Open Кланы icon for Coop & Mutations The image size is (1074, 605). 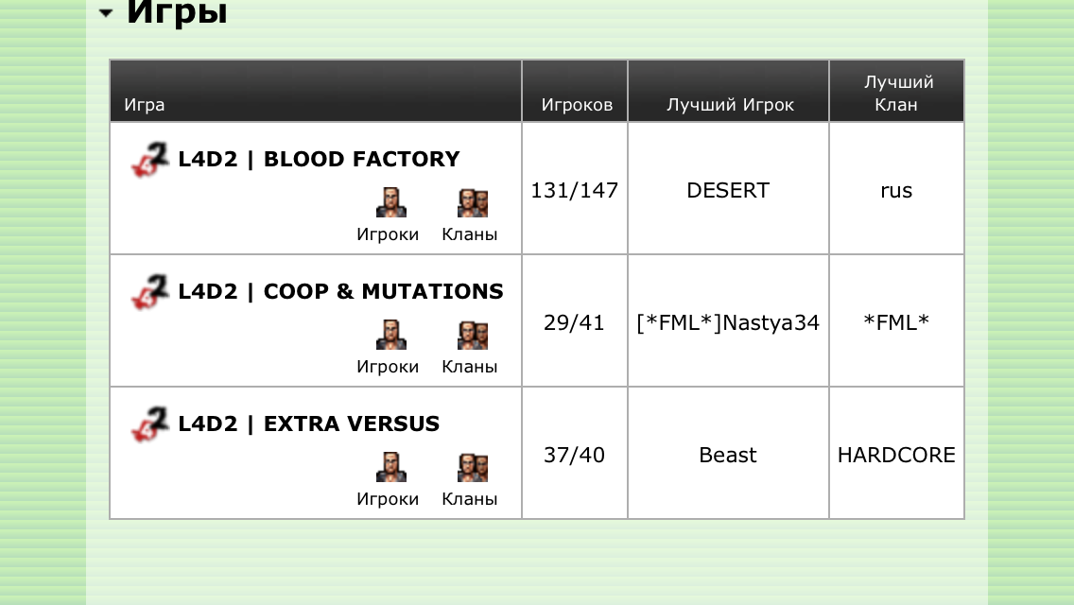[x=473, y=335]
